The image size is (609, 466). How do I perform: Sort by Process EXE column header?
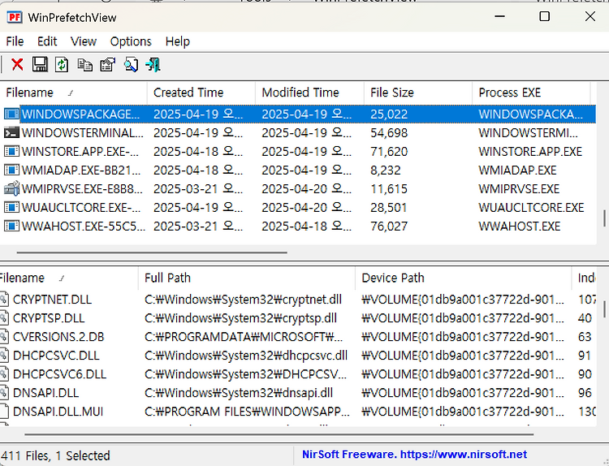coord(531,93)
